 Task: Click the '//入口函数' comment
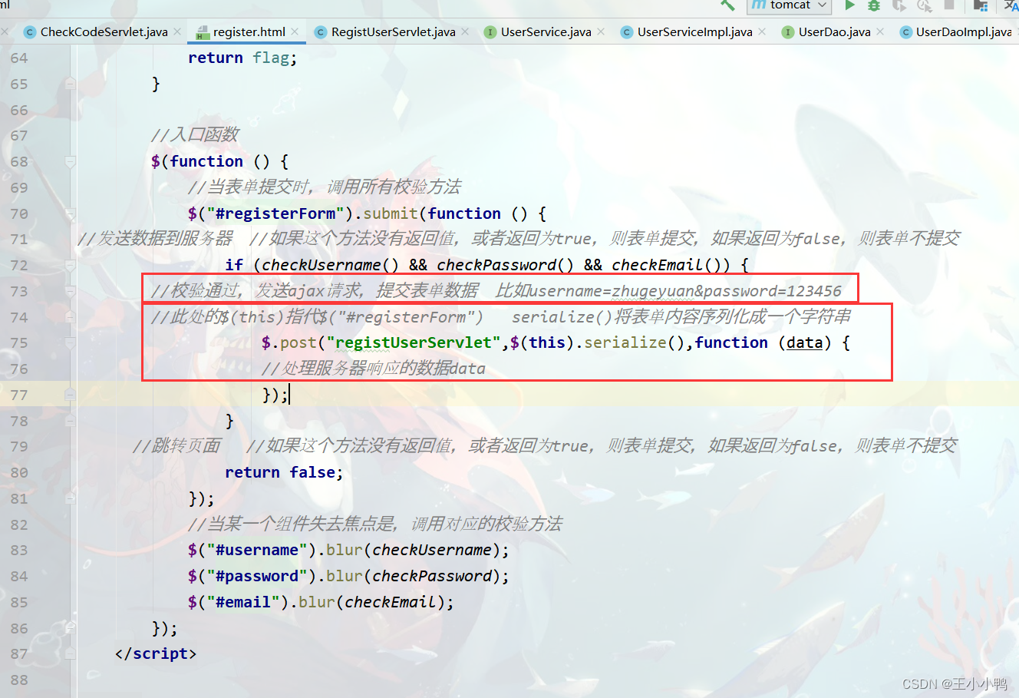click(x=196, y=135)
